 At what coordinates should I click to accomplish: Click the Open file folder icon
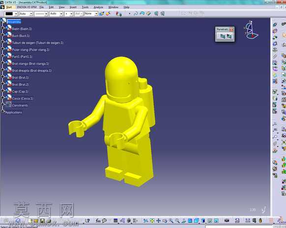click(36, 221)
